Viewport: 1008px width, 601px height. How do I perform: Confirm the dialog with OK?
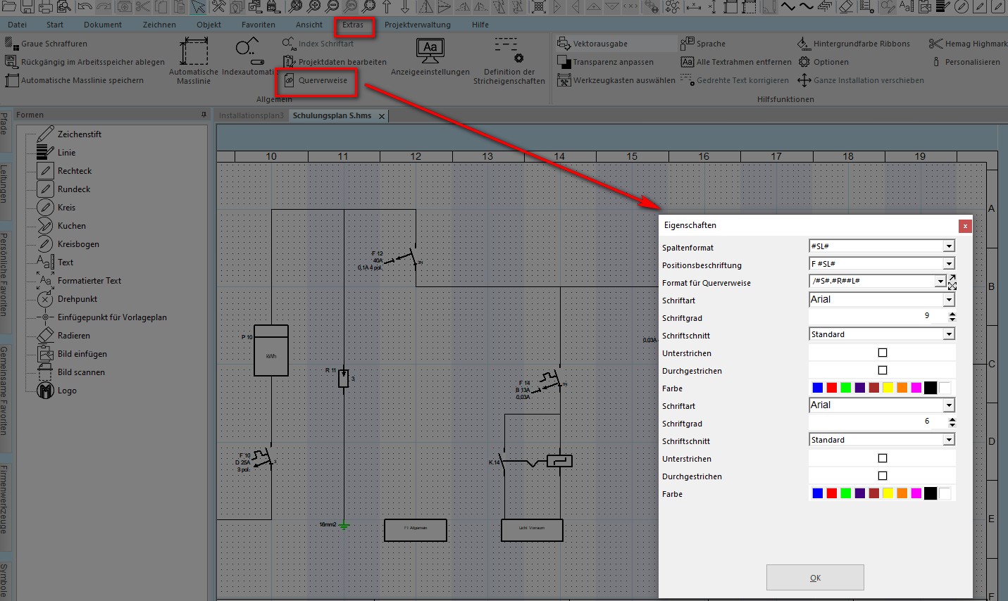pos(815,578)
